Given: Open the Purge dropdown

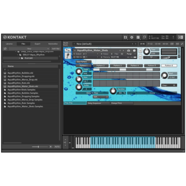Looking at the screenshot, I should 131,54.
